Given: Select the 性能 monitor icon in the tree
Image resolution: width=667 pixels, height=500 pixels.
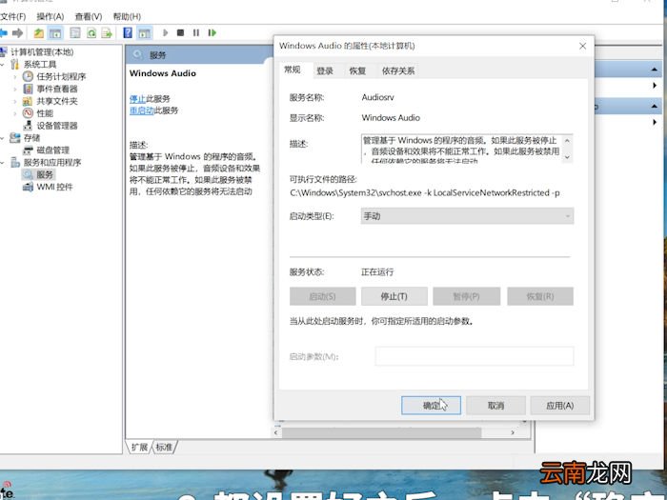Looking at the screenshot, I should click(28, 113).
